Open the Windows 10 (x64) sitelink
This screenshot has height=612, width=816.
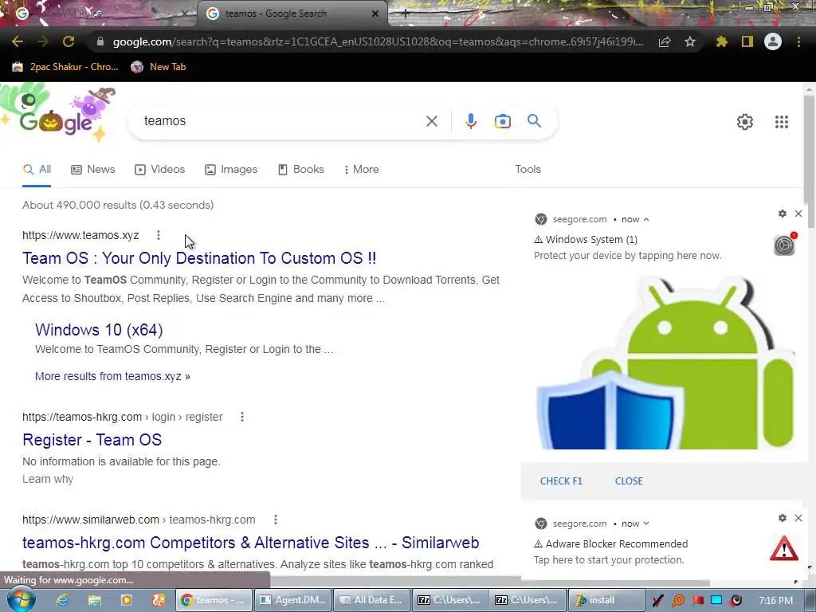tap(99, 330)
